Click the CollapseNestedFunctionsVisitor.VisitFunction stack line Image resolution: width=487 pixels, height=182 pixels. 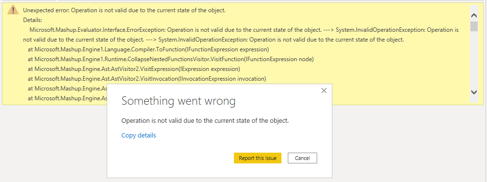(x=171, y=59)
